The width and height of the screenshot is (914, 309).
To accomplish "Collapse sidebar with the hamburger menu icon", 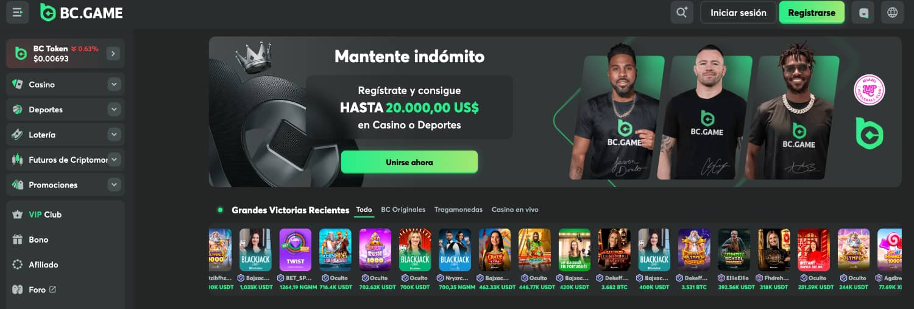I will [18, 12].
